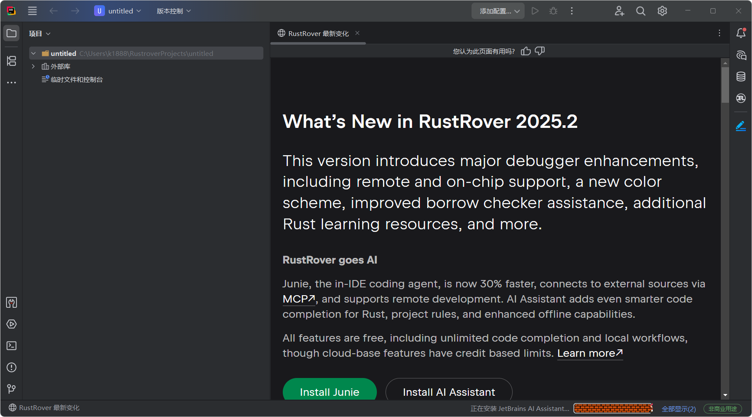Screen dimensions: 752x417
Task: Open the Learn more link
Action: [590, 353]
